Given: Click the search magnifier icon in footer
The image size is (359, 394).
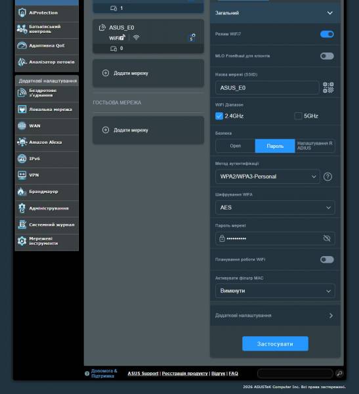Looking at the screenshot, I should point(339,374).
